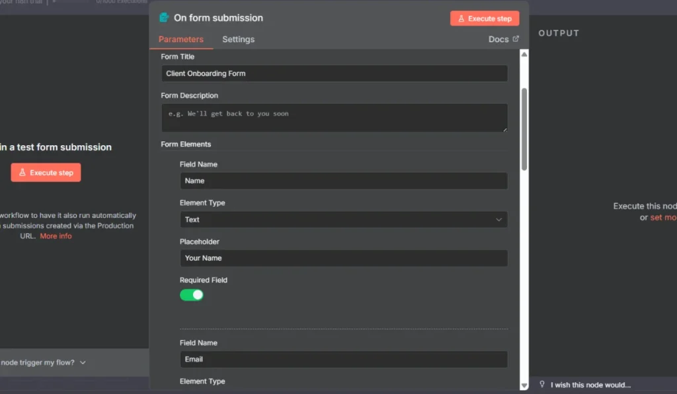Click the lightbulb feedback icon
This screenshot has width=677, height=394.
tap(542, 384)
